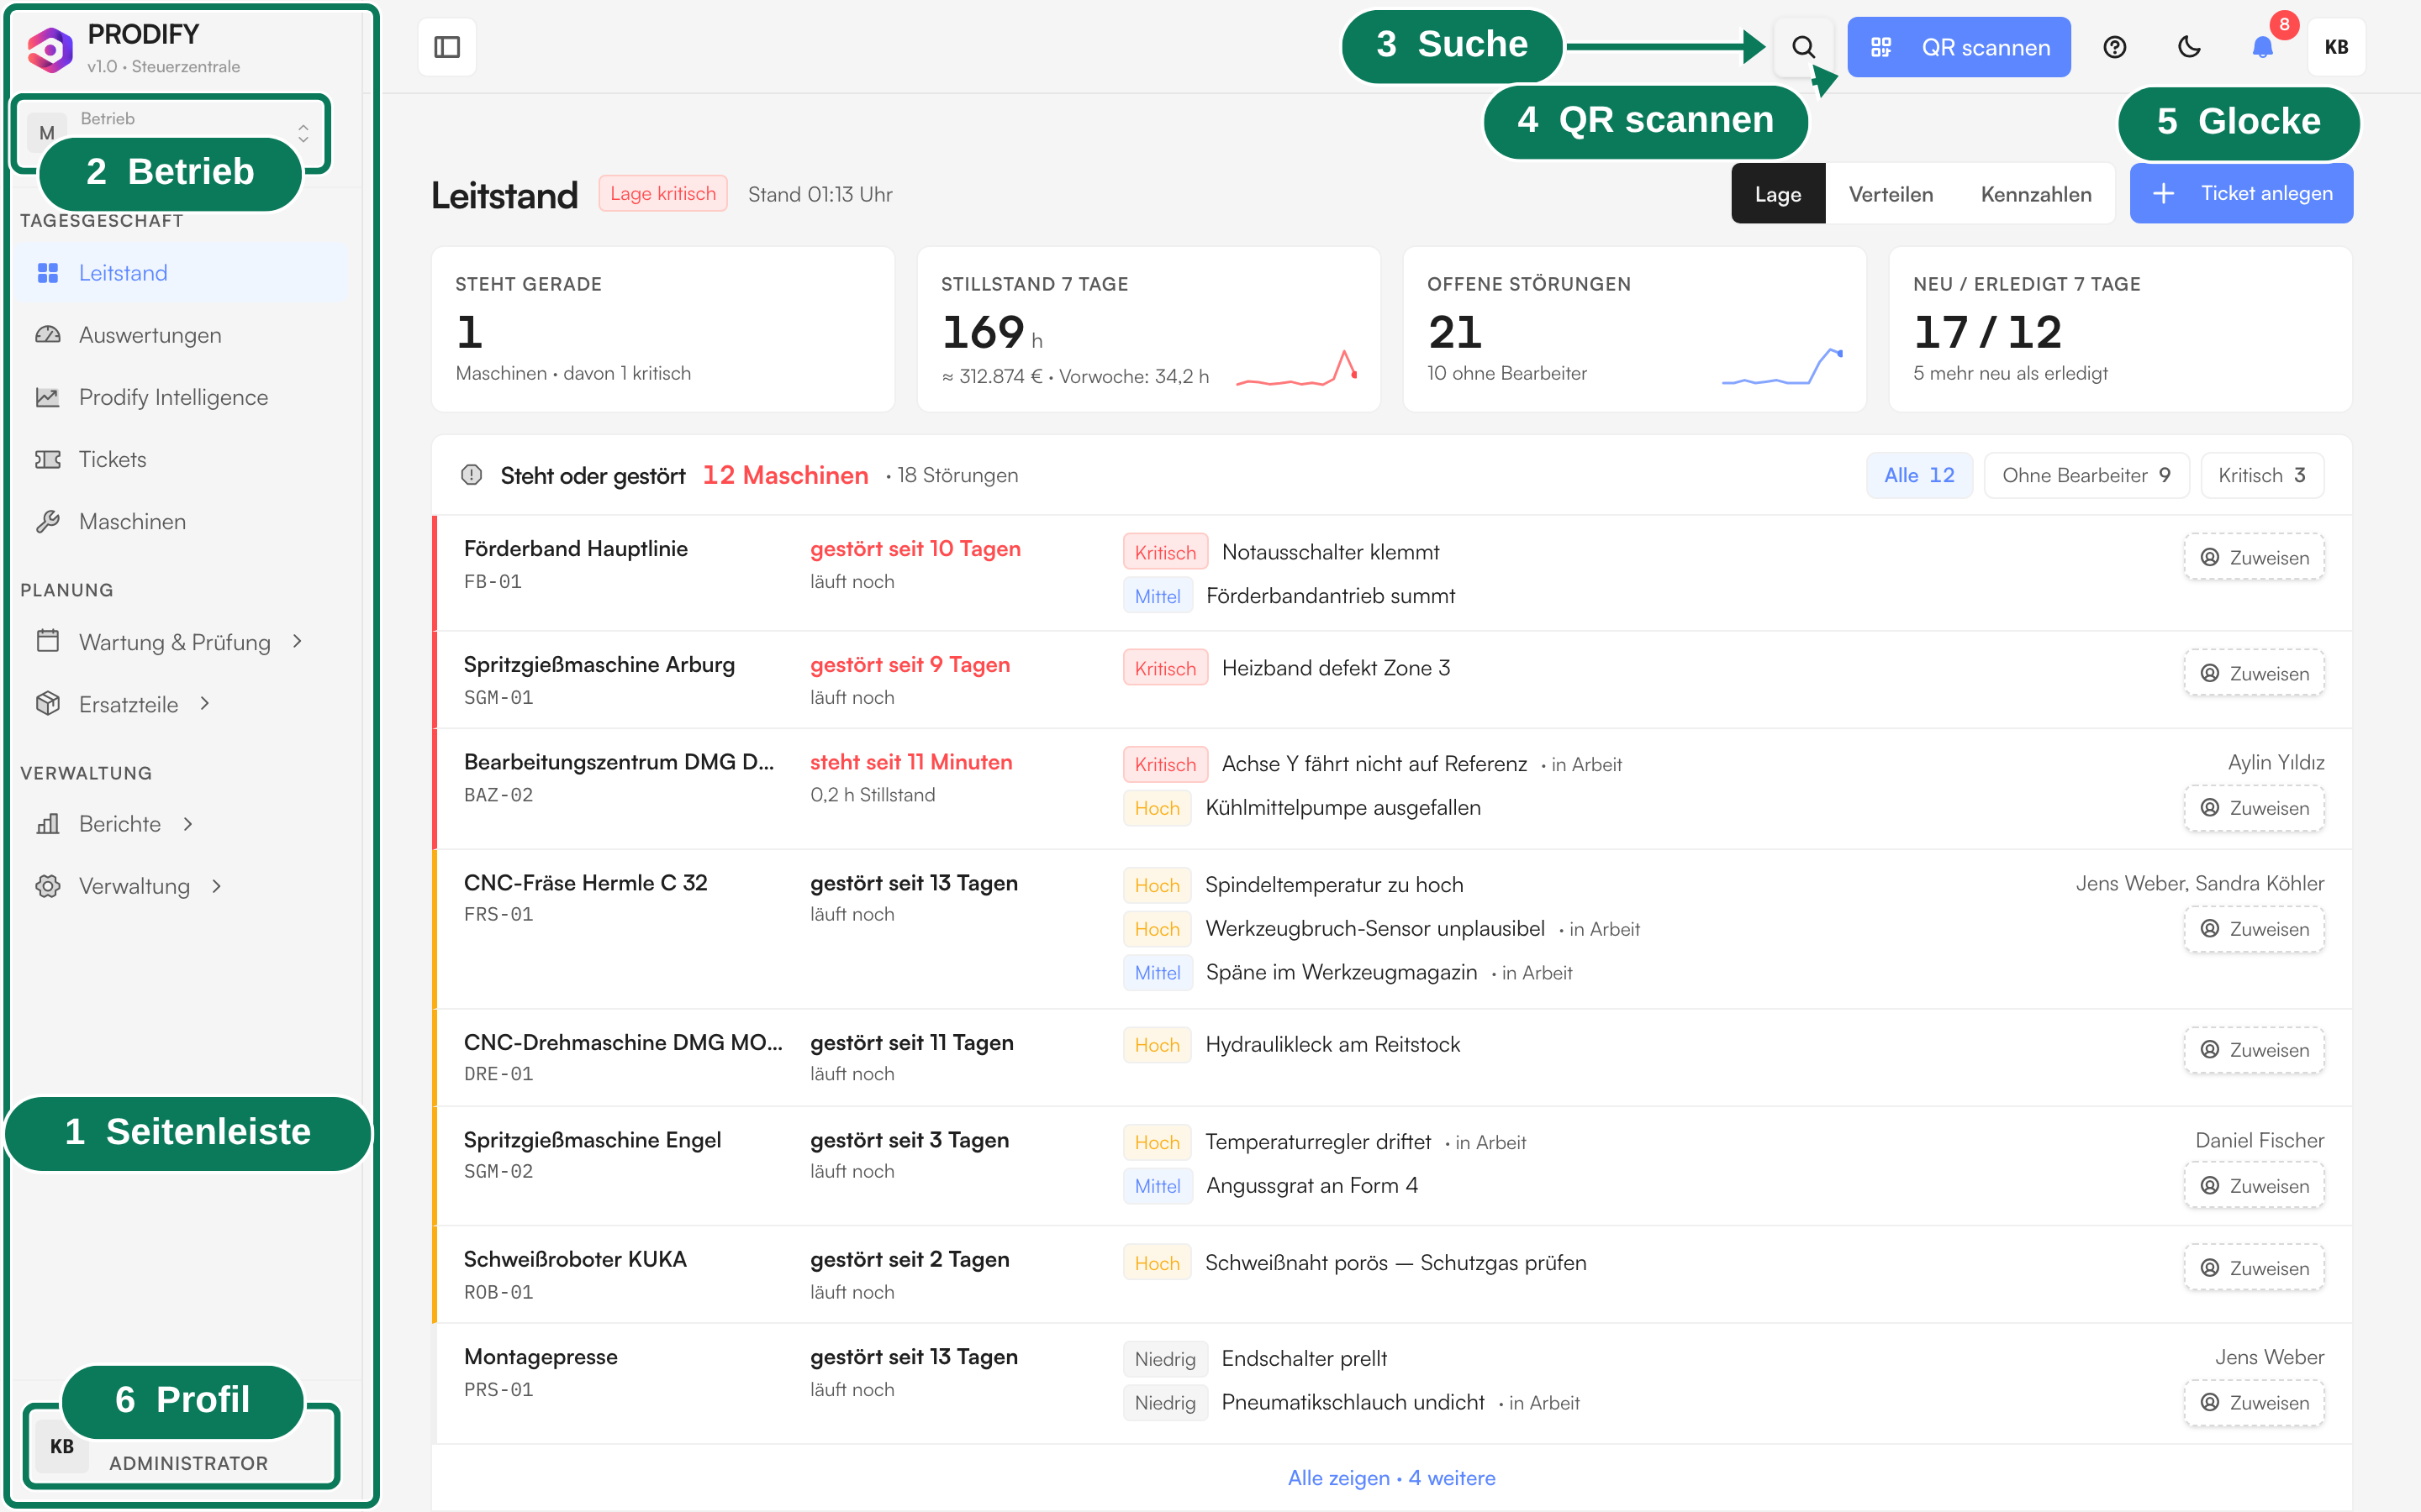2421x1512 pixels.
Task: Open the Stillstand 7 Tage card
Action: (x=1147, y=329)
